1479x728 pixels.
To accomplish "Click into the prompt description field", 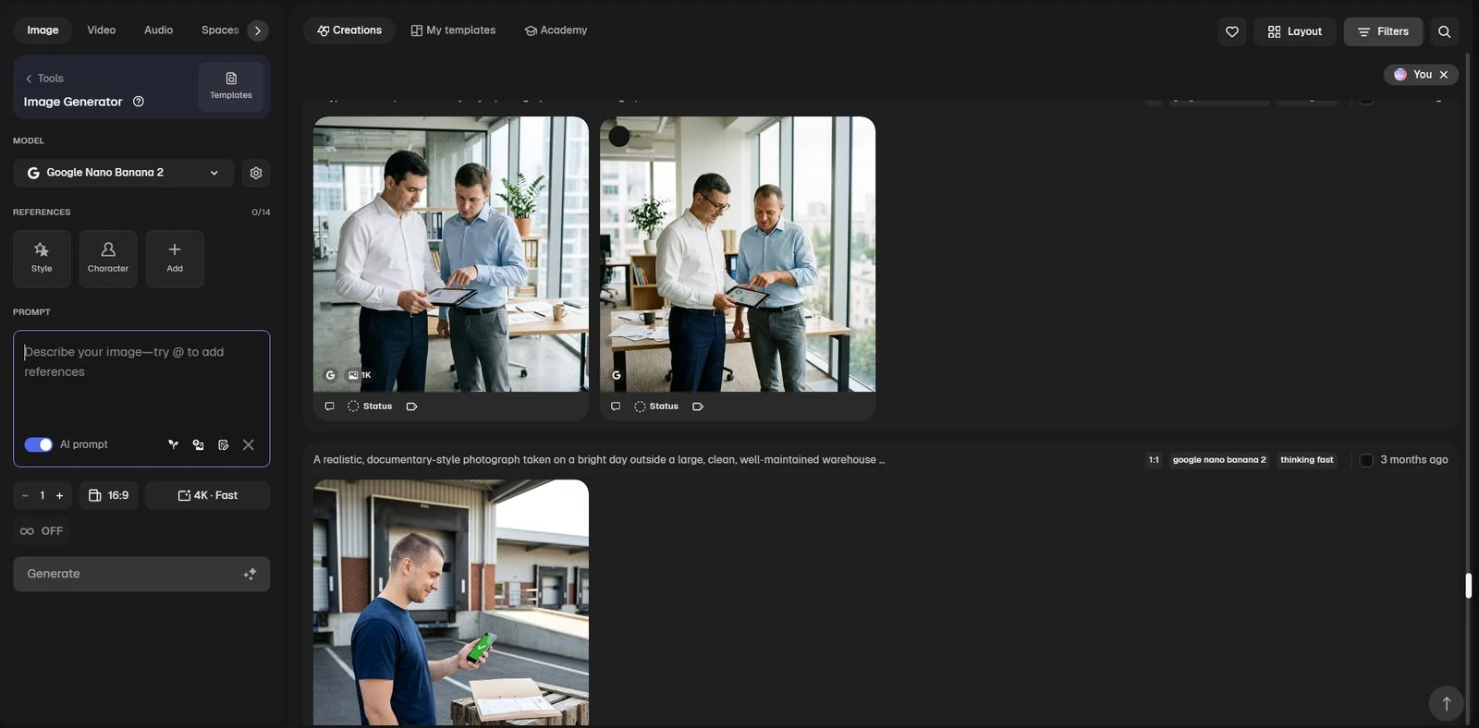I will [141, 382].
